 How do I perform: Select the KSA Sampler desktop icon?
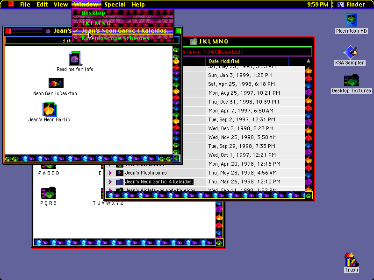click(350, 52)
